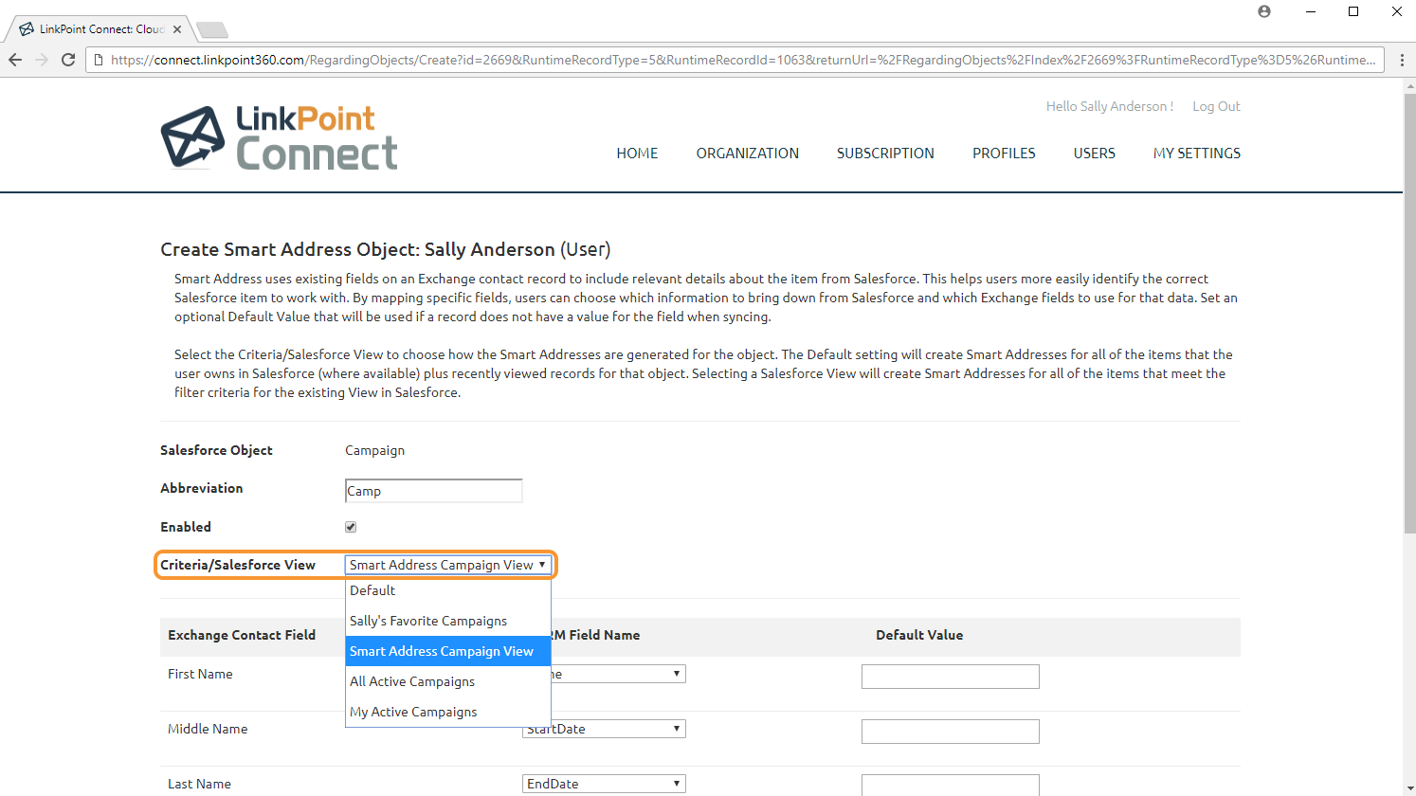Screen dimensions: 1416x796
Task: Click the Last Name row label
Action: click(199, 784)
